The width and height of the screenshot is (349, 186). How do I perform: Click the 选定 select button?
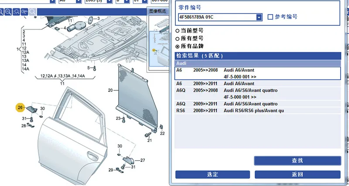pos(212,174)
